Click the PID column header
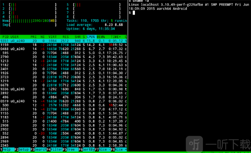The image size is (251, 153). point(5,37)
